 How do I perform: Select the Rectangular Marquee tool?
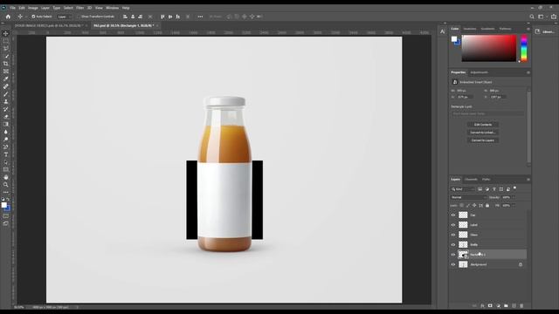6,41
